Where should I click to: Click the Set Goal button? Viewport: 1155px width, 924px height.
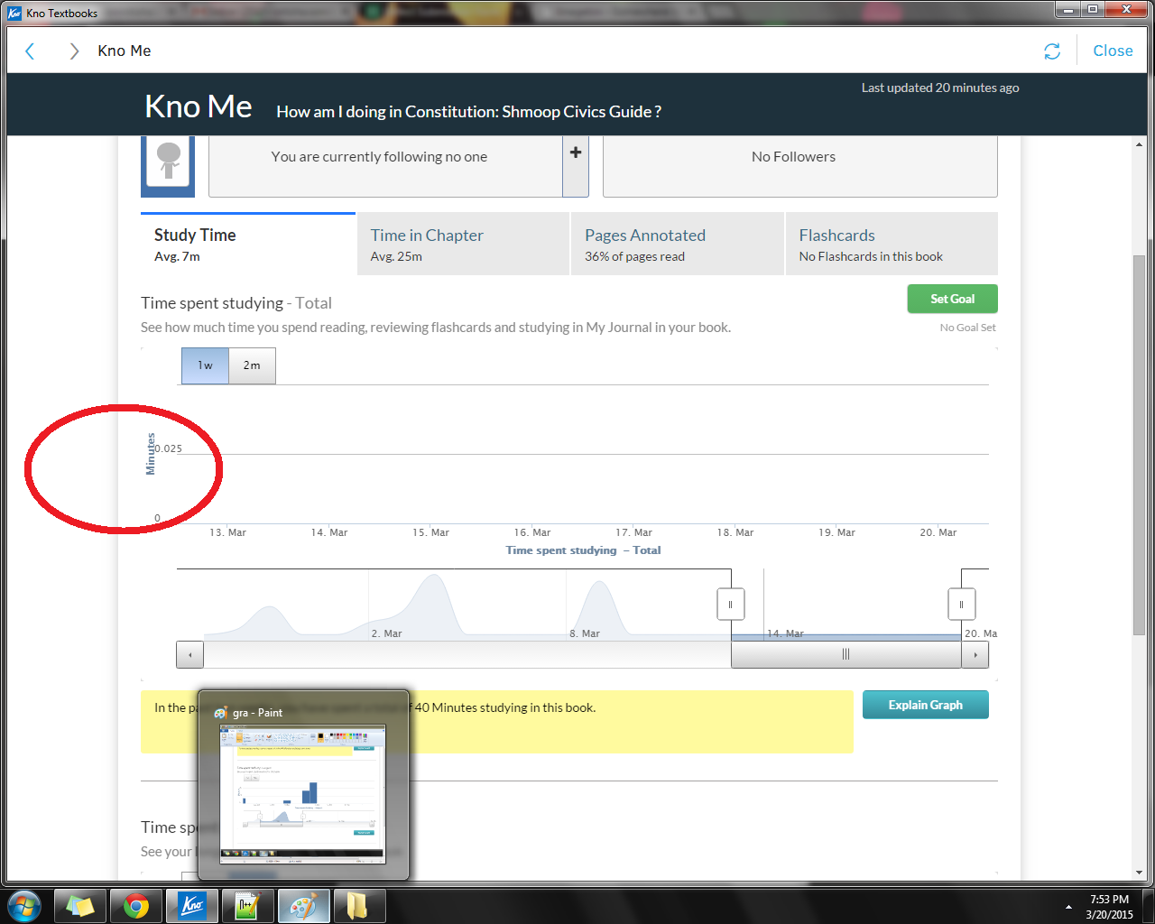952,299
